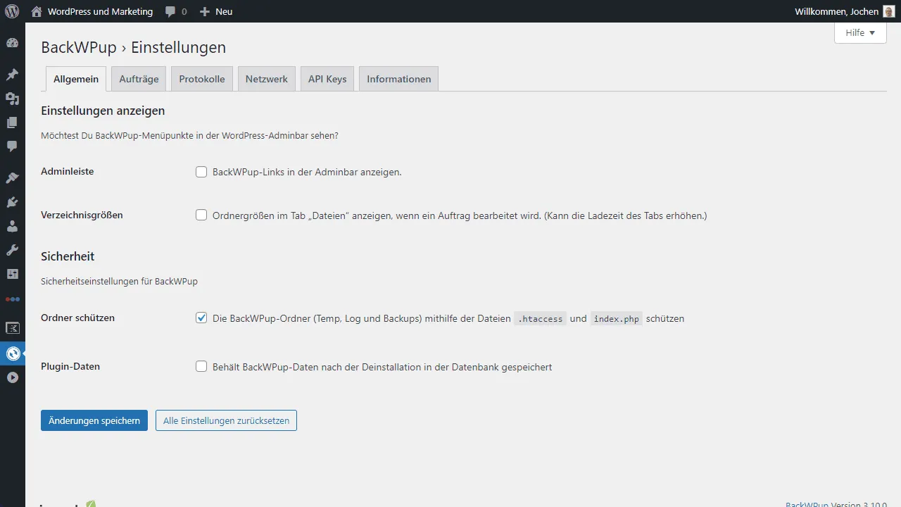Switch to the Netzwerk tab

267,79
